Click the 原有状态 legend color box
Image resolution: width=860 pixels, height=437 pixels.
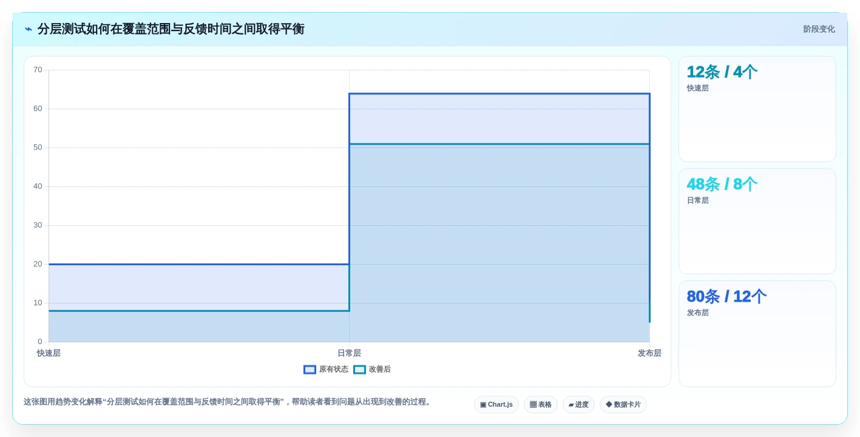point(310,369)
